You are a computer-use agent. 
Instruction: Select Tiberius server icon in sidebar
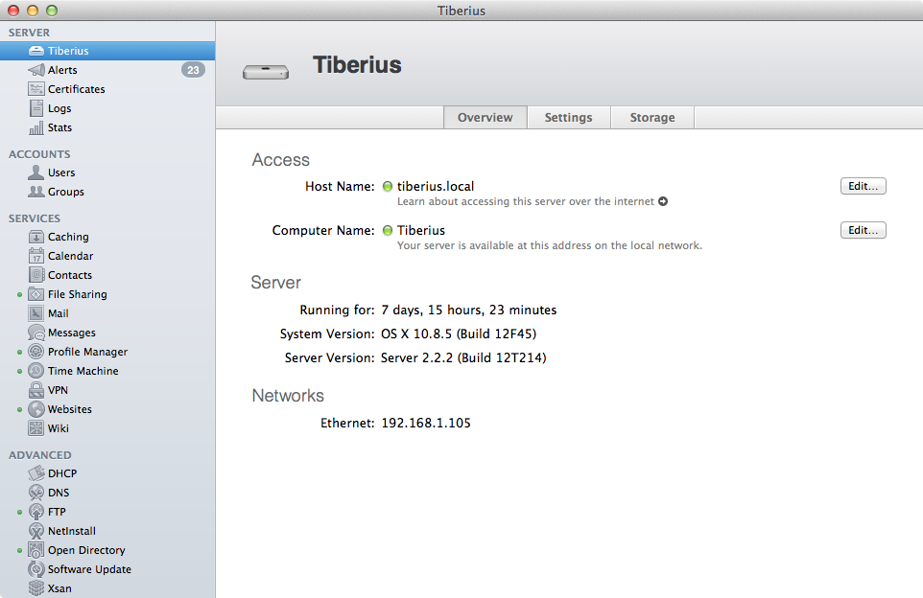(36, 51)
